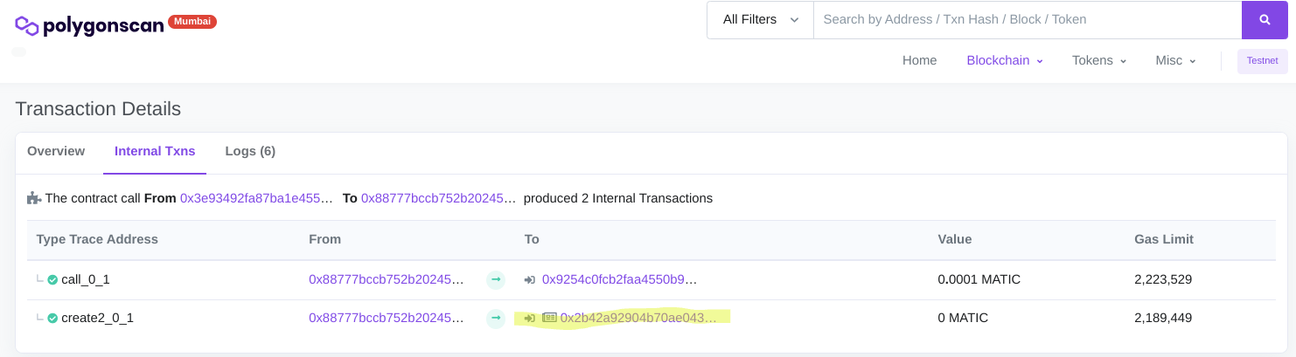Click the Polygonscan logo icon

click(27, 25)
